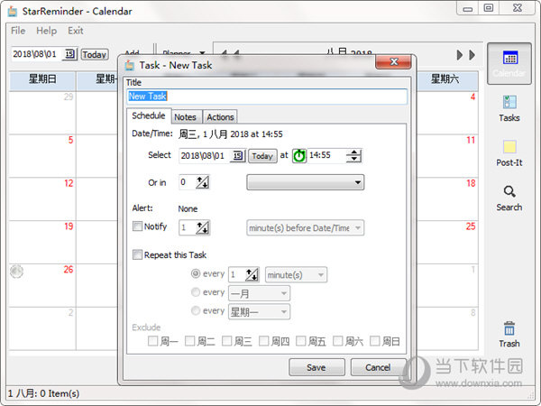Exclude 周四 checkbox
Viewport: 541px width, 406px height.
click(x=263, y=341)
